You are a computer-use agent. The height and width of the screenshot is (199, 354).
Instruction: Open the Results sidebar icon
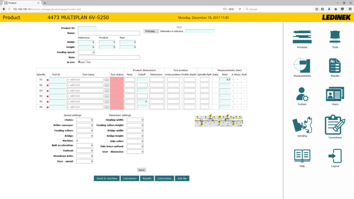coord(335,65)
